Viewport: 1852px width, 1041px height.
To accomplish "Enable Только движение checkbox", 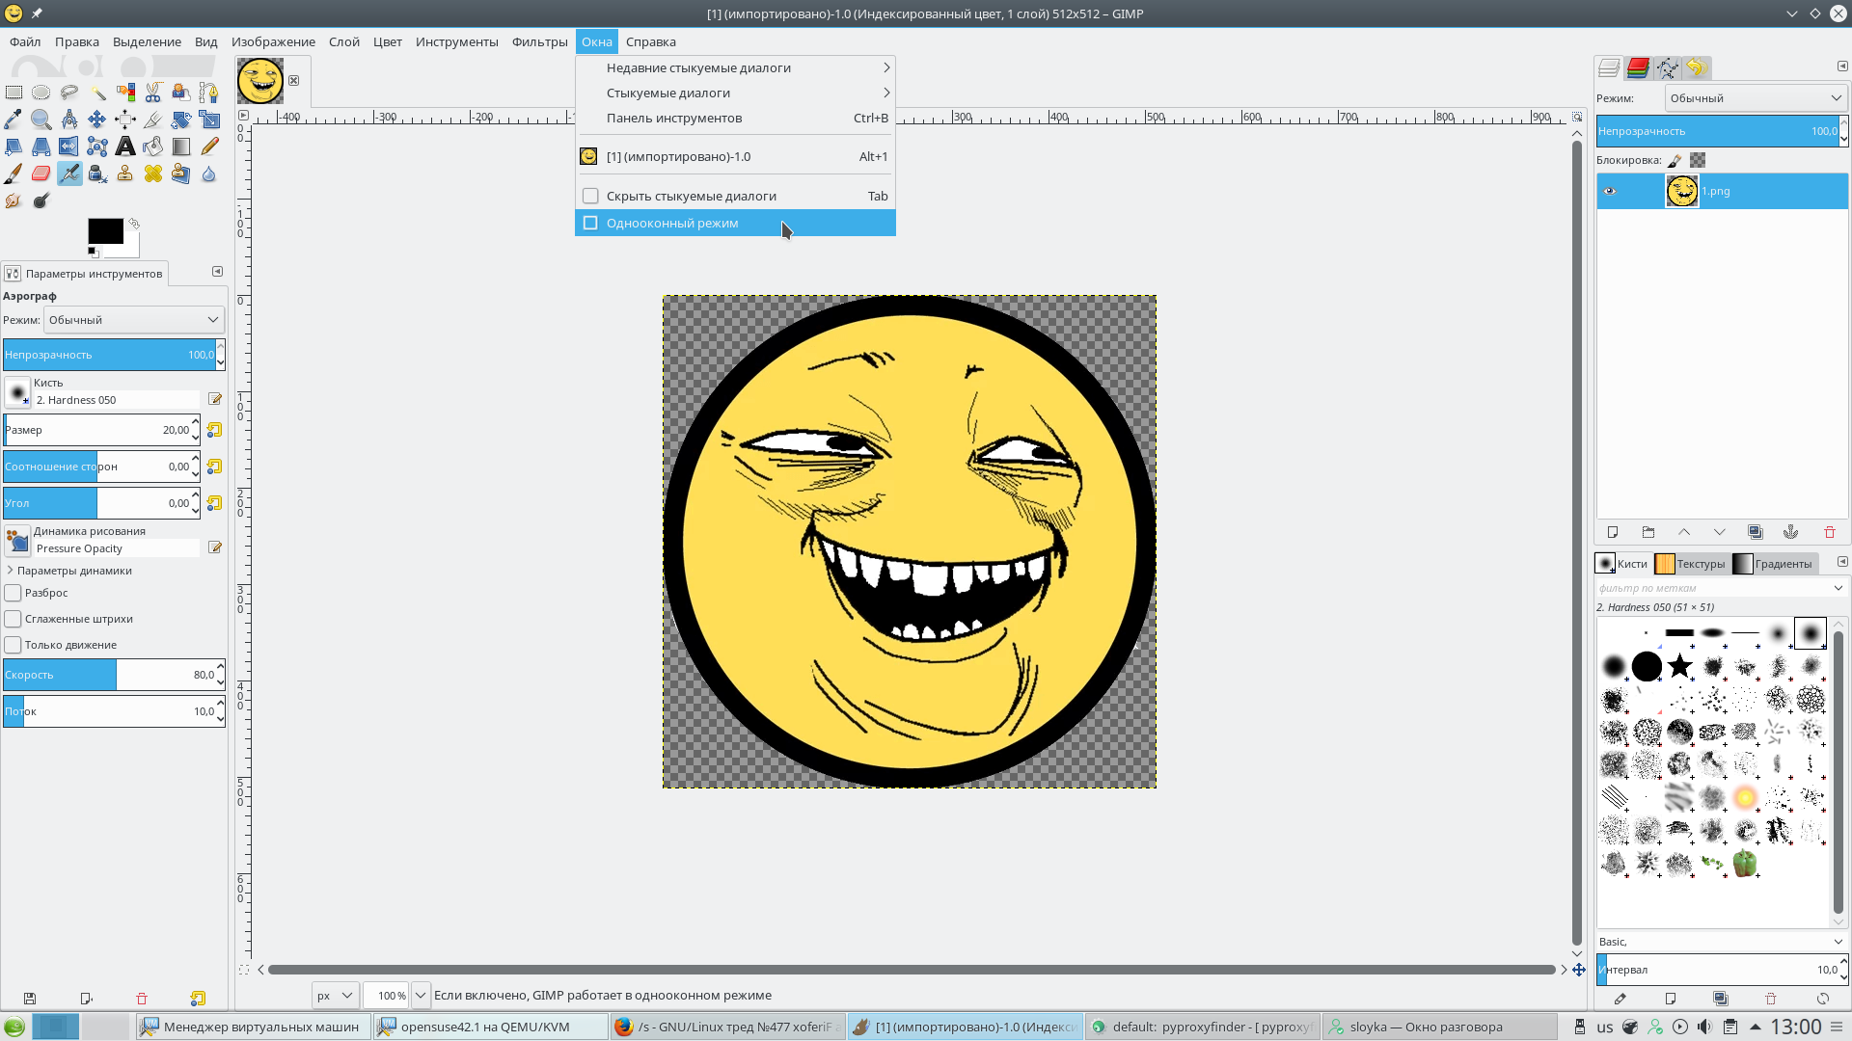I will [x=14, y=645].
